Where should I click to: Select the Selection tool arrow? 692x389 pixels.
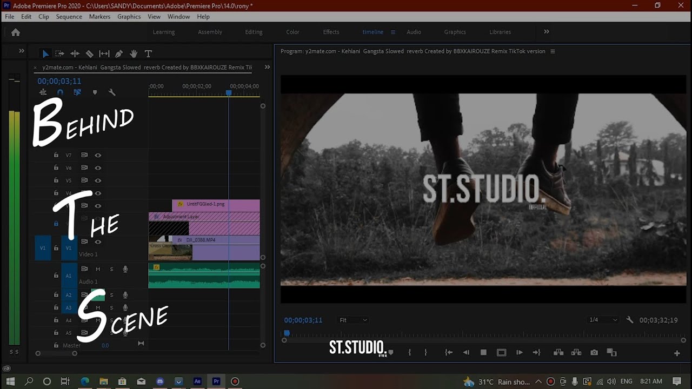(x=45, y=53)
